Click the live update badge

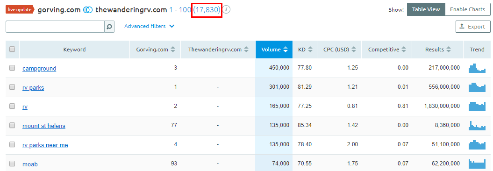pyautogui.click(x=20, y=10)
